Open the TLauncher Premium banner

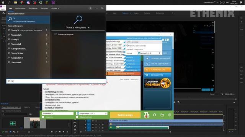click(x=158, y=83)
